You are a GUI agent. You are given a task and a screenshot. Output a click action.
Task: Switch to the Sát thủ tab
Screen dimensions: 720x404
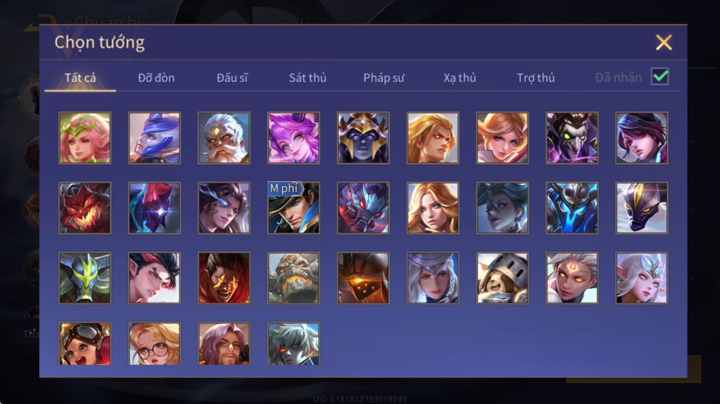pyautogui.click(x=308, y=77)
